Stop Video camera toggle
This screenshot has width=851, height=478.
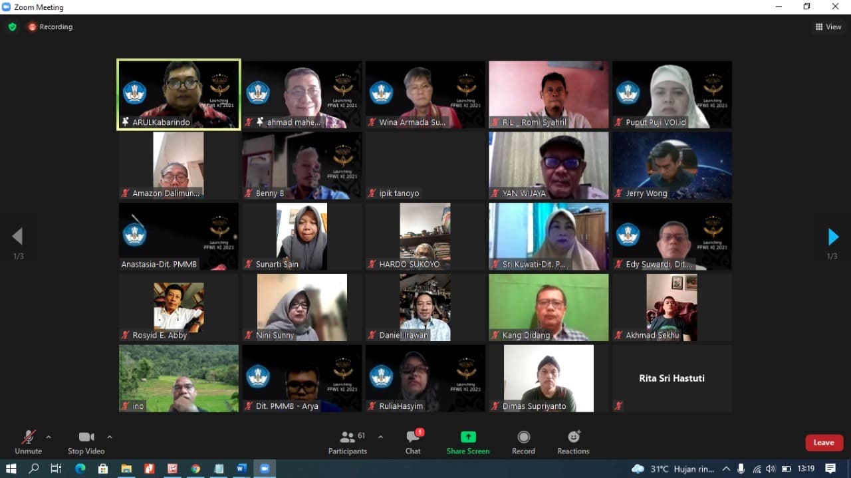pyautogui.click(x=86, y=441)
